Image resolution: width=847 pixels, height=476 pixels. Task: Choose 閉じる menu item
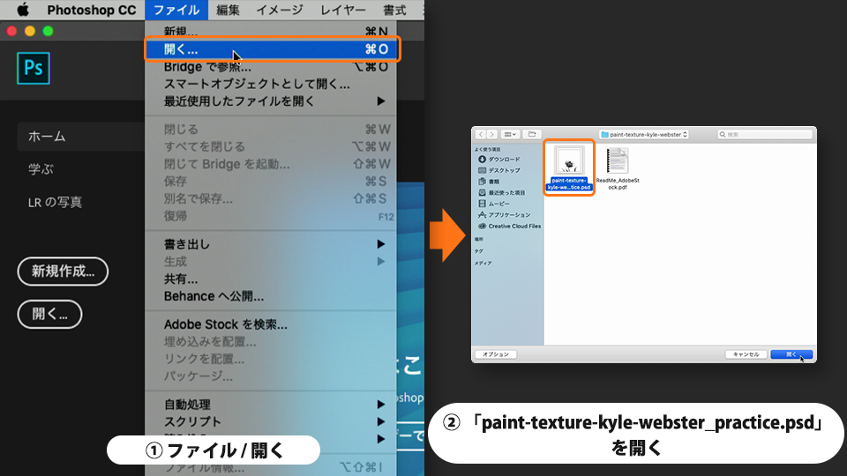(x=271, y=130)
